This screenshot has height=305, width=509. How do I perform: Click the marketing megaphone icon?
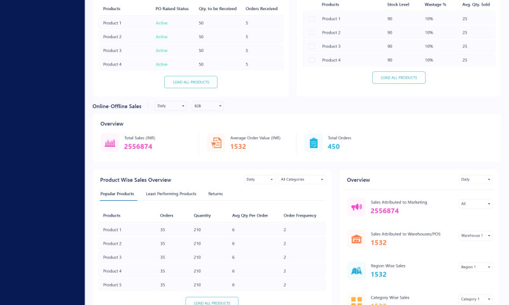click(356, 207)
